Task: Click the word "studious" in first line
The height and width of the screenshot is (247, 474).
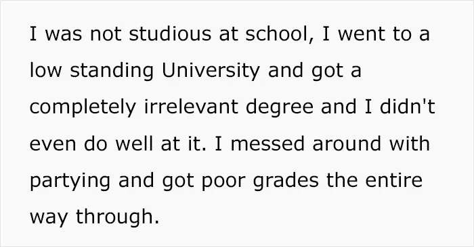Action: [x=170, y=34]
